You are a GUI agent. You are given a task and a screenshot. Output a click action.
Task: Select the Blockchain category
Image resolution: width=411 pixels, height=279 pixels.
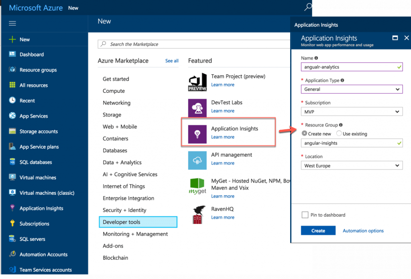coord(115,258)
